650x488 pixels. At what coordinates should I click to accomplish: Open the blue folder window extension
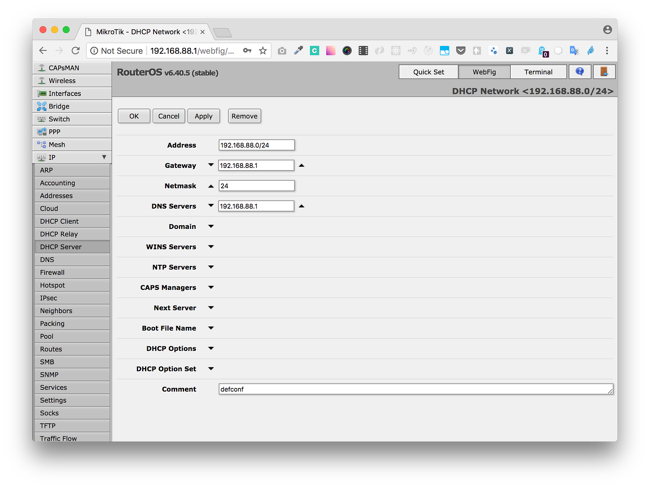pos(444,50)
